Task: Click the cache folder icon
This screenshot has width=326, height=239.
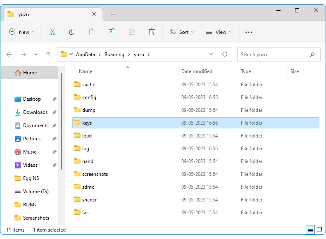Action: tap(77, 84)
